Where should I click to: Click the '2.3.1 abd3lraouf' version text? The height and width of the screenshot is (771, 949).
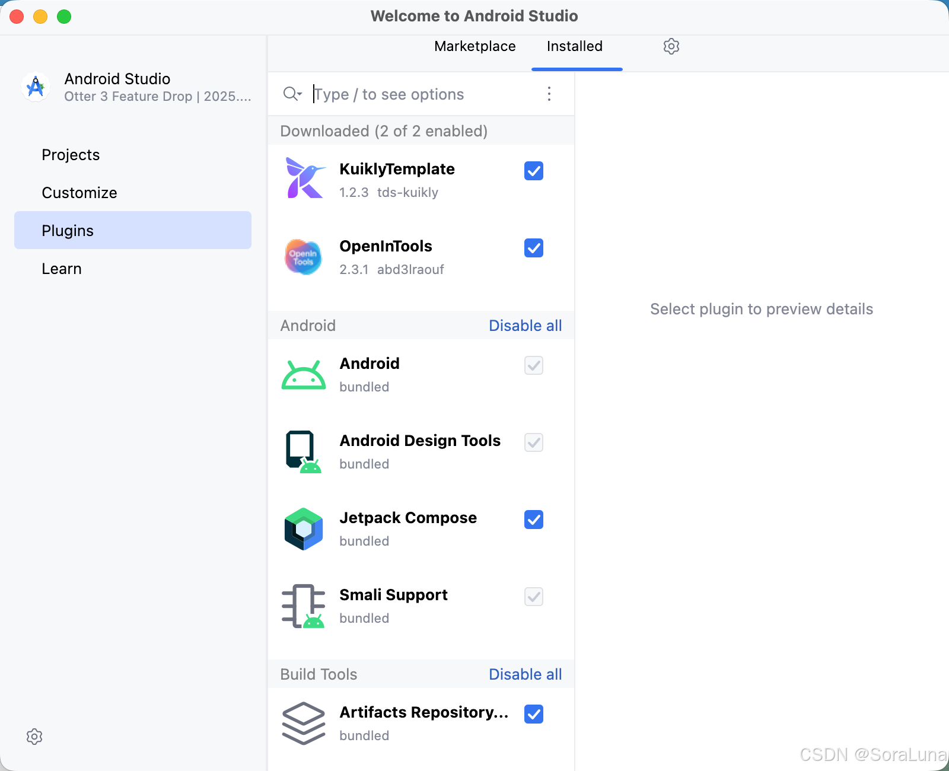click(x=391, y=270)
